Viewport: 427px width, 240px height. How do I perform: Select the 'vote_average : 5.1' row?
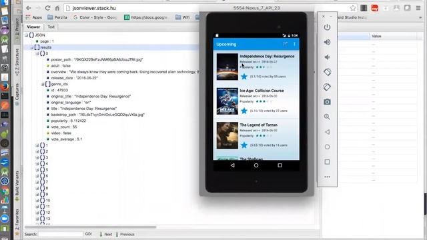[65, 139]
